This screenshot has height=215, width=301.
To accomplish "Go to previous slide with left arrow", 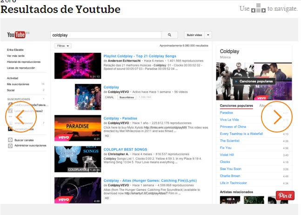I will point(20,117).
